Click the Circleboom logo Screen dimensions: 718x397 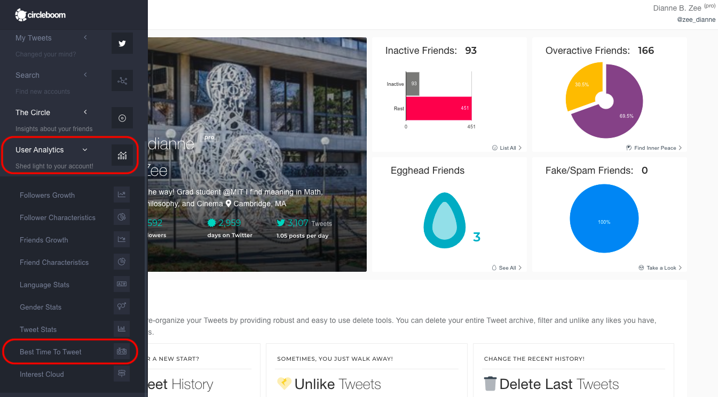[41, 15]
